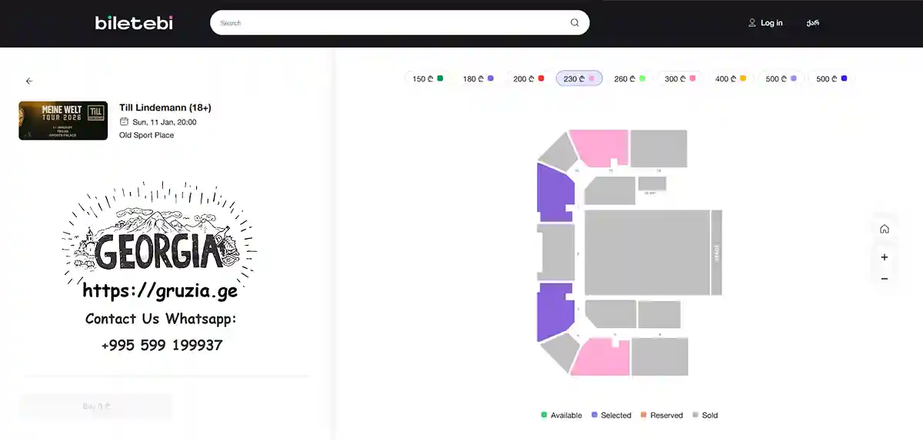Screen dimensions: 923x440
Task: Click the disabled Buy button
Action: coord(96,406)
